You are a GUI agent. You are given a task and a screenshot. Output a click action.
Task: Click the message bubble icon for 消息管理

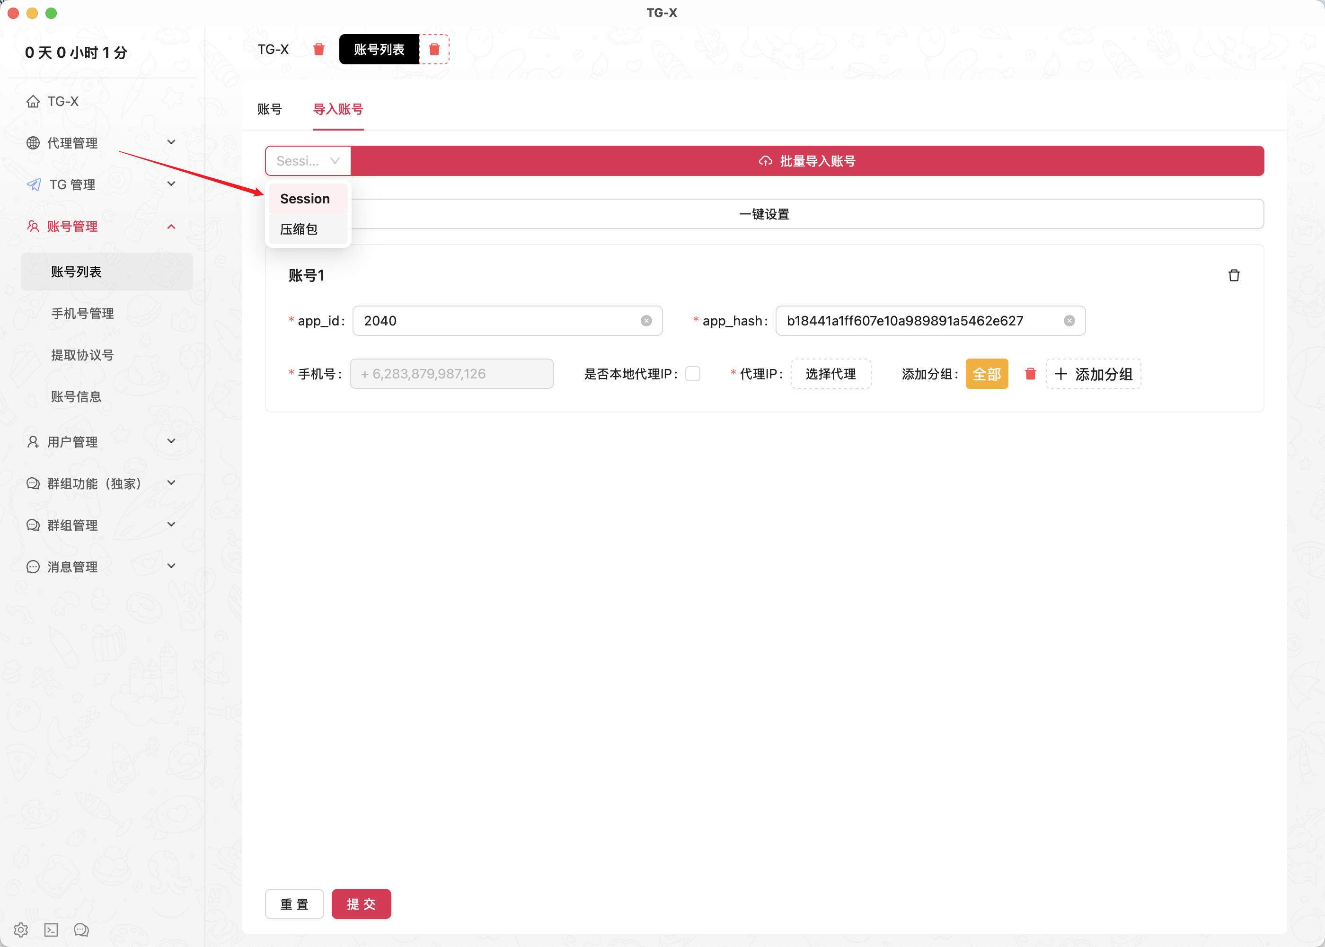click(33, 567)
